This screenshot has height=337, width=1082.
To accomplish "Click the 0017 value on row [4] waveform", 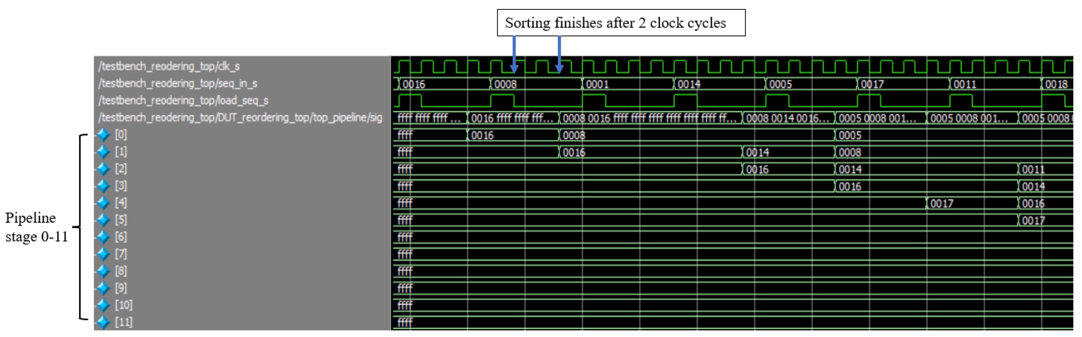I will [942, 204].
